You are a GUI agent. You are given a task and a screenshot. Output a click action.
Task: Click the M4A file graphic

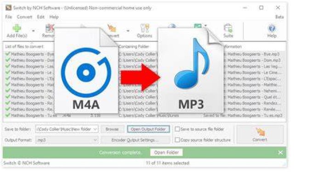click(86, 71)
